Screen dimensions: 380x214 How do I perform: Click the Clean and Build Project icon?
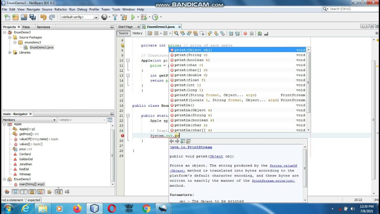coord(124,17)
